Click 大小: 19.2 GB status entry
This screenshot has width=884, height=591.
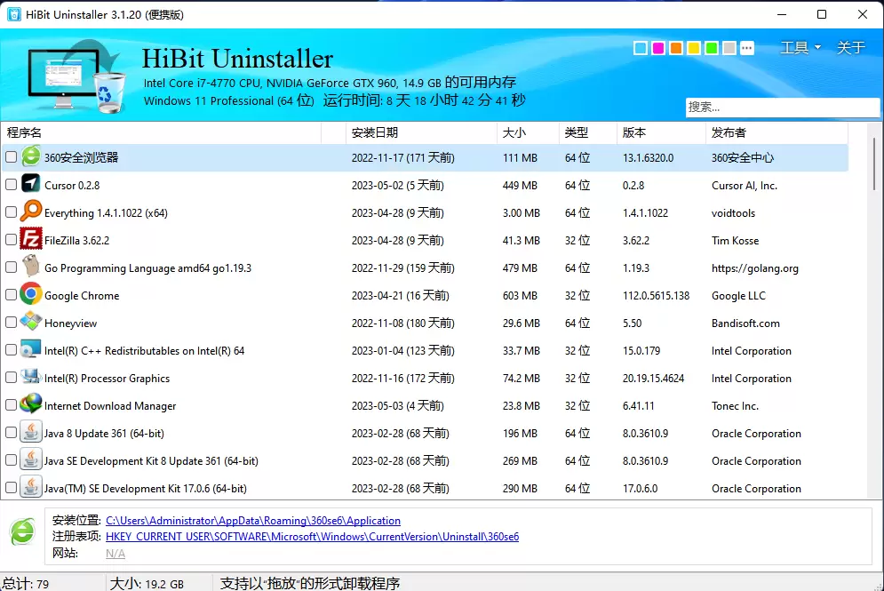coord(147,584)
